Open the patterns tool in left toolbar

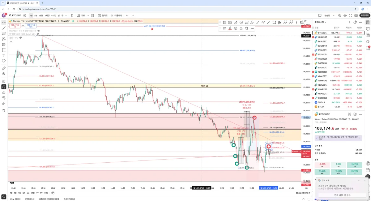pyautogui.click(x=4, y=39)
